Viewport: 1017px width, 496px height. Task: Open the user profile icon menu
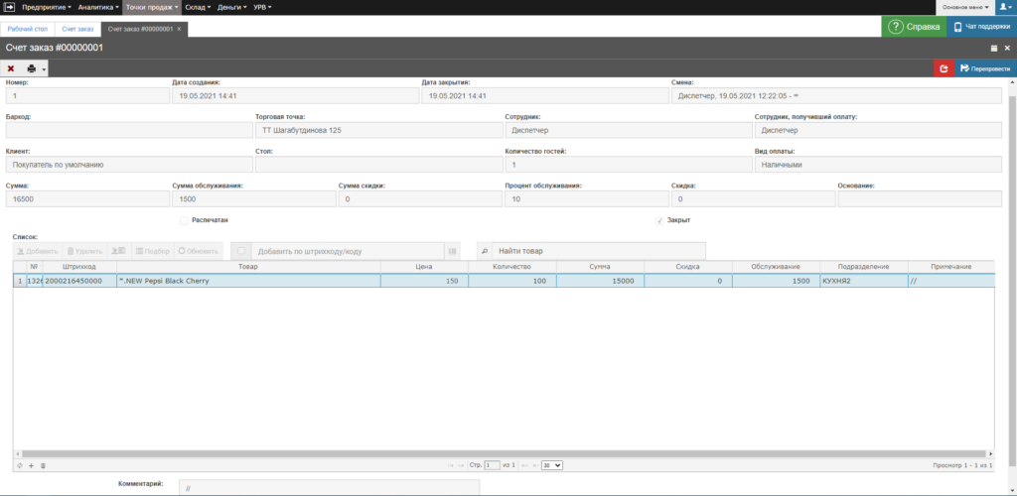pos(1004,7)
